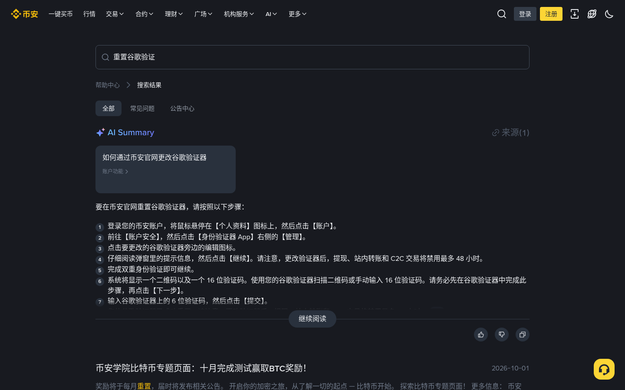The width and height of the screenshot is (625, 390).
Task: Expand the AI dropdown menu
Action: point(271,14)
